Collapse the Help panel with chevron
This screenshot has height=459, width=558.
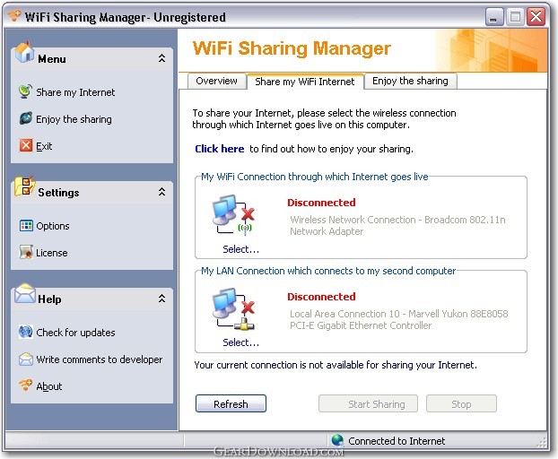[x=161, y=299]
